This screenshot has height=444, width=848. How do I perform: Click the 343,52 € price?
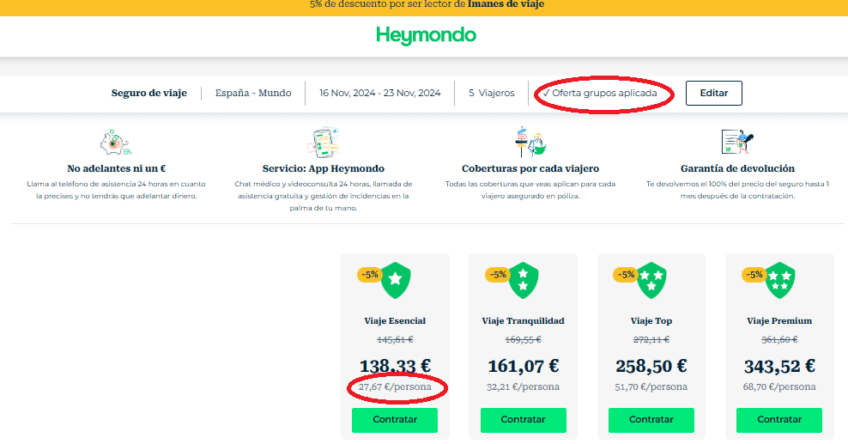(x=779, y=366)
